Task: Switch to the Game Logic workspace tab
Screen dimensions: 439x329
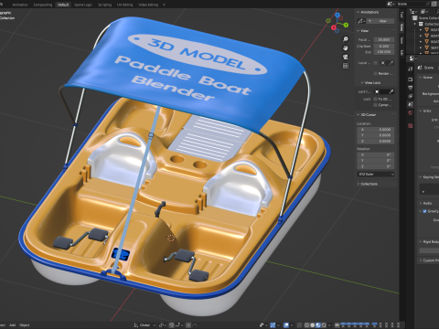Action: (x=83, y=5)
